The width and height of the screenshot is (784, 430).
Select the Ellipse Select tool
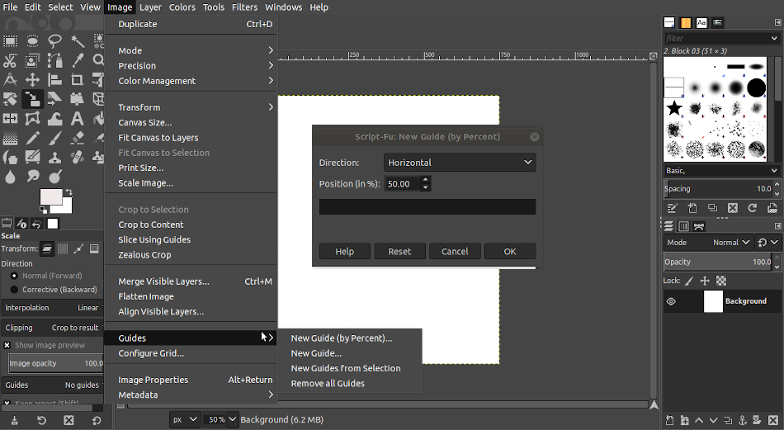pos(32,41)
